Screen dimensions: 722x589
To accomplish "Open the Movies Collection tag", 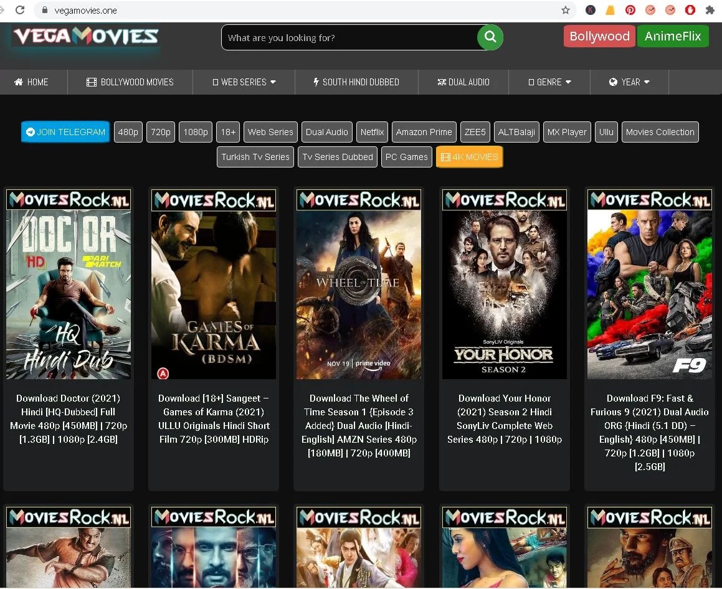I will point(660,132).
